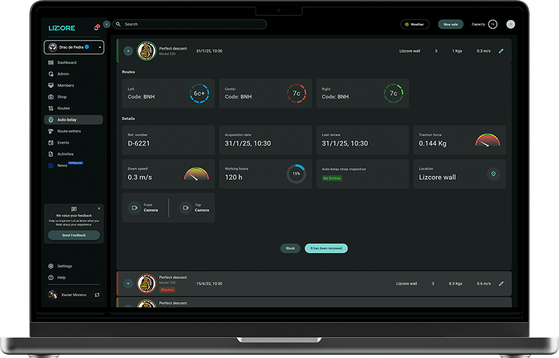559x358 pixels.
Task: Open the Top Camera feed
Action: (x=186, y=208)
